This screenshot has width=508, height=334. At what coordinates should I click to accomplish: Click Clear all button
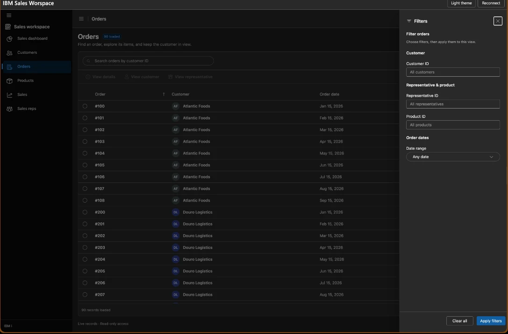(459, 321)
